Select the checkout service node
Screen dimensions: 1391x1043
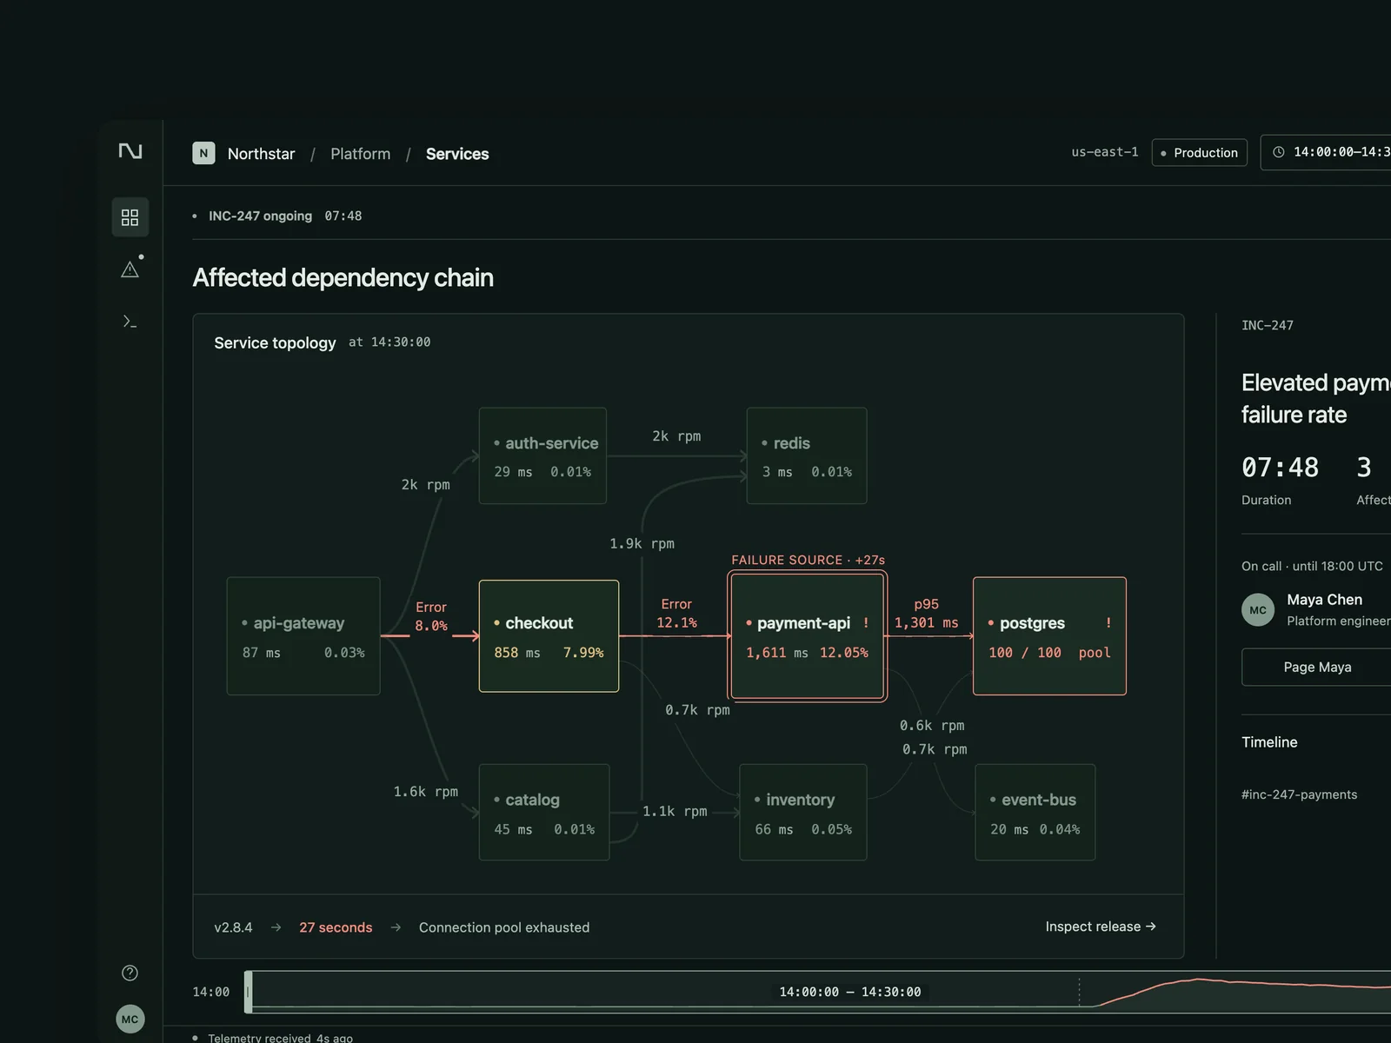(x=549, y=636)
